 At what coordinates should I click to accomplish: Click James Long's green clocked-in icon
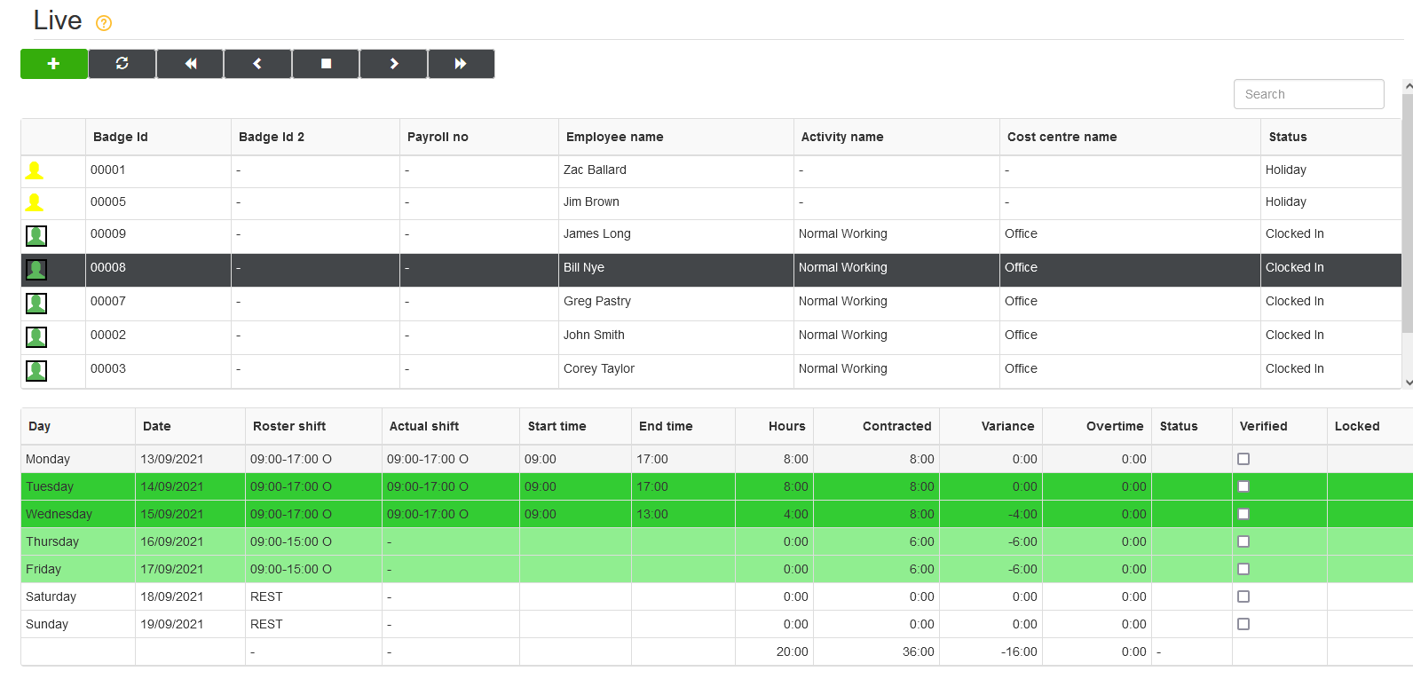pos(36,235)
